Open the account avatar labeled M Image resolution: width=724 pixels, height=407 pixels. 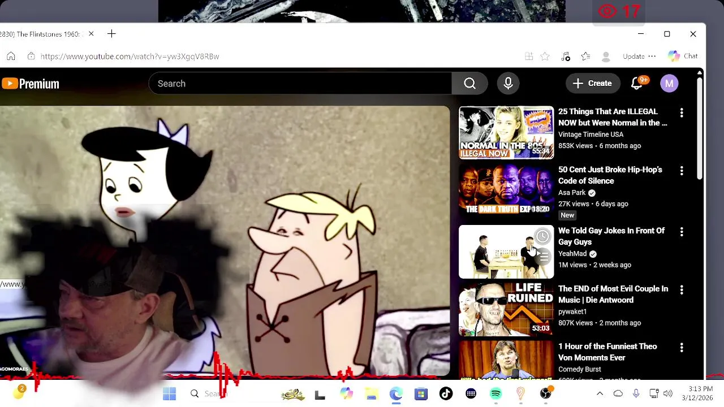[x=669, y=84]
